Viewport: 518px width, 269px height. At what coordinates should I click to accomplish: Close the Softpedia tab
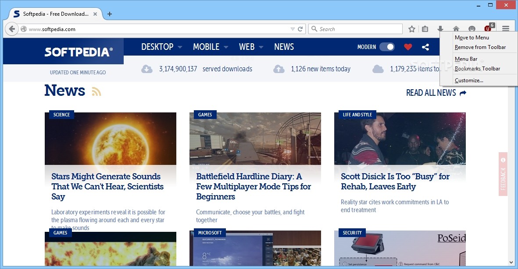(95, 14)
